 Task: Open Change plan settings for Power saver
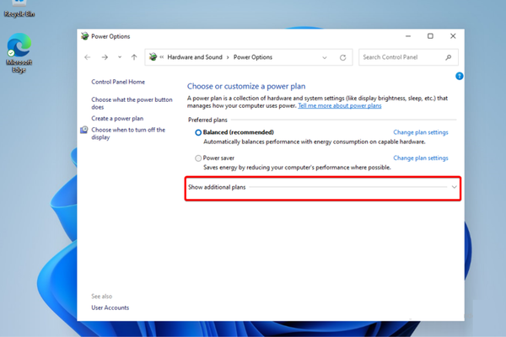click(x=420, y=158)
